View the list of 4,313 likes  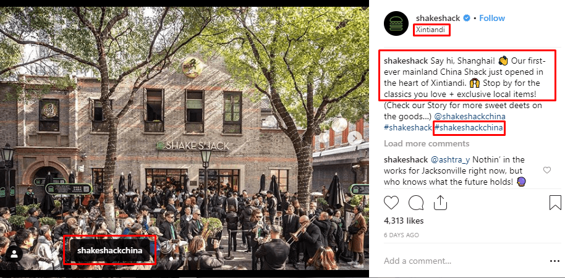coord(404,221)
